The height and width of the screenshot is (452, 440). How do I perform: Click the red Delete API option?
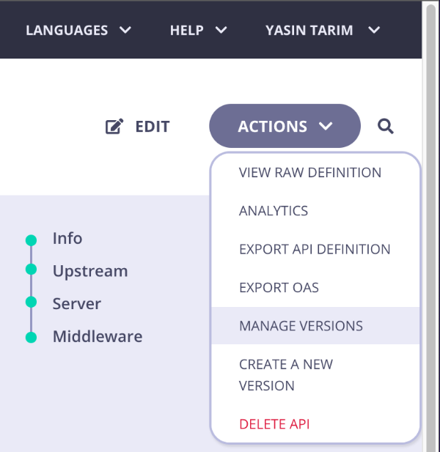click(274, 424)
